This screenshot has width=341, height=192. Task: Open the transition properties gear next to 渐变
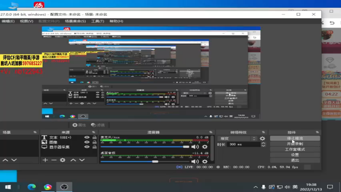pyautogui.click(x=263, y=138)
